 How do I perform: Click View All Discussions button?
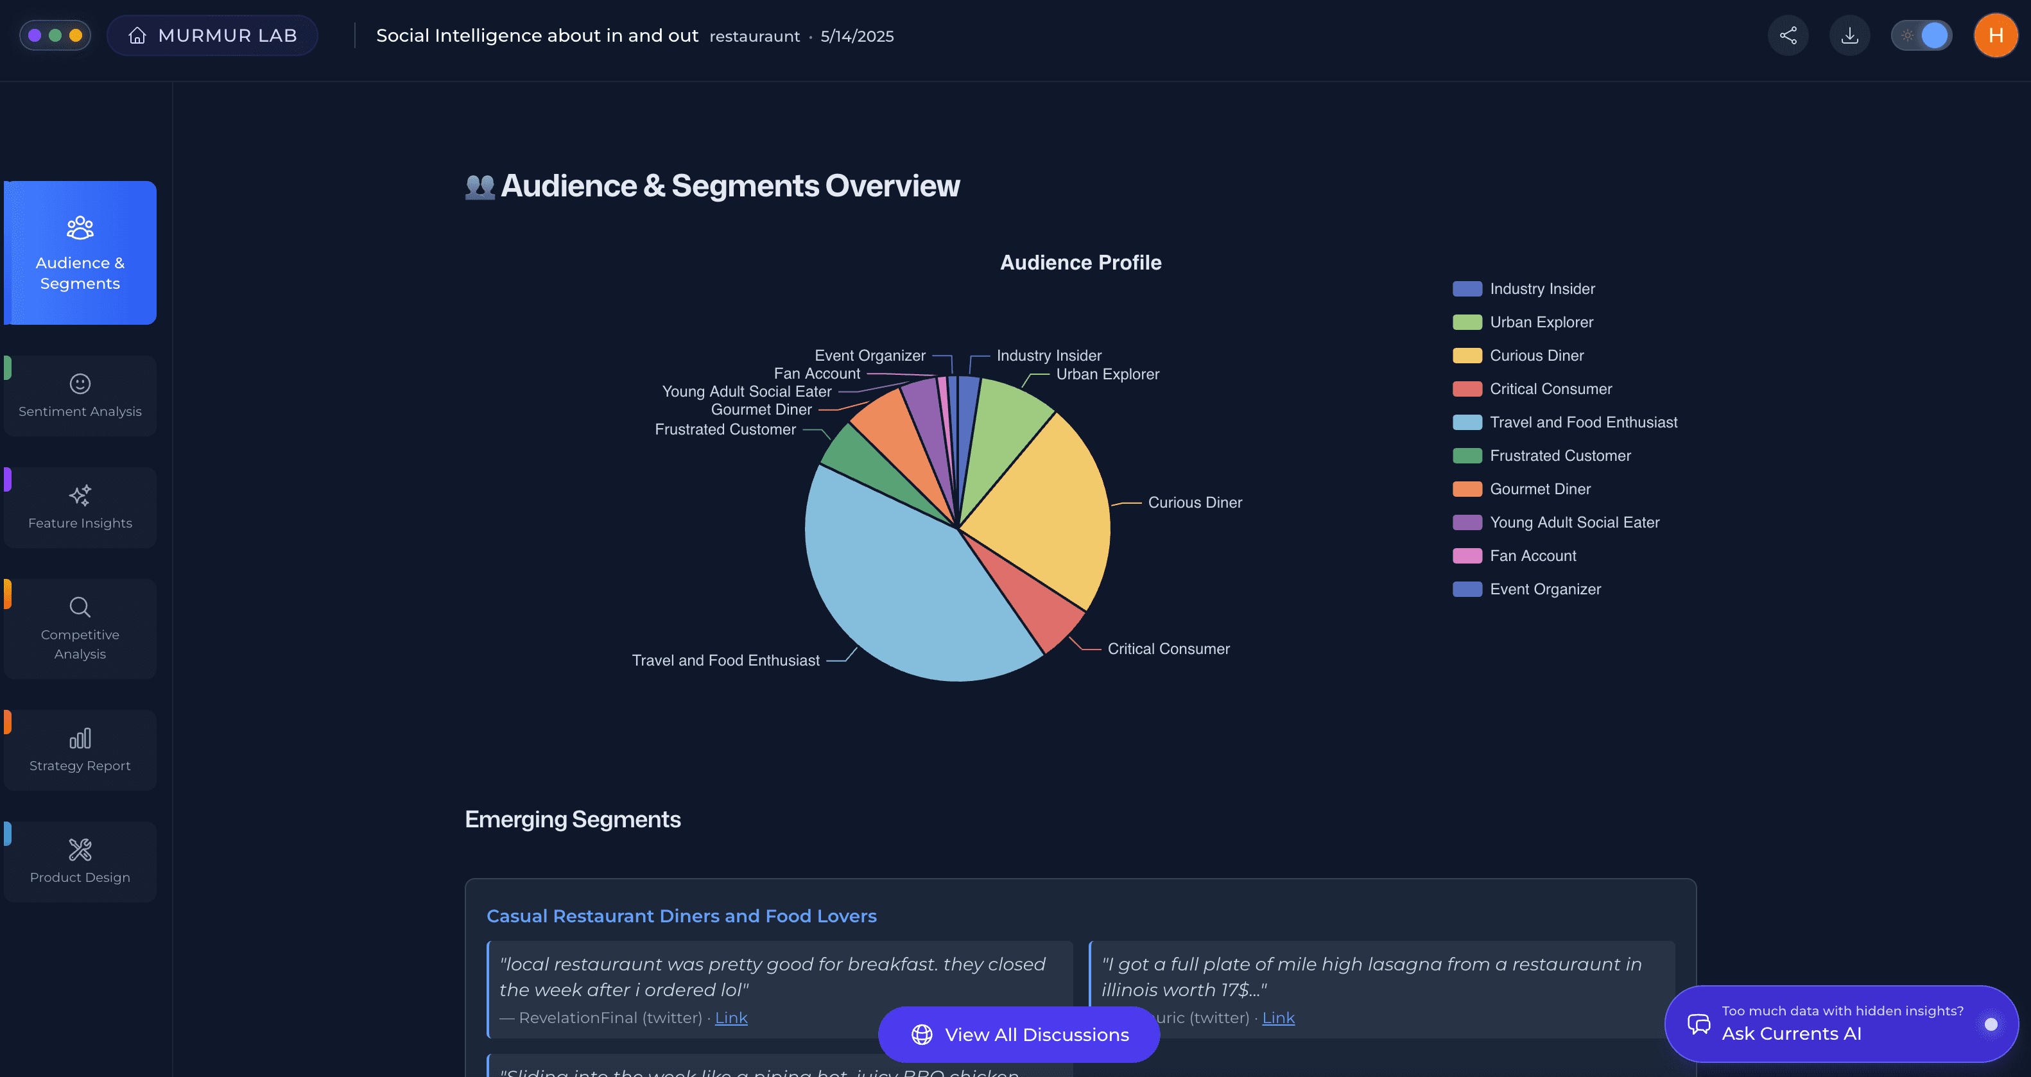1019,1035
